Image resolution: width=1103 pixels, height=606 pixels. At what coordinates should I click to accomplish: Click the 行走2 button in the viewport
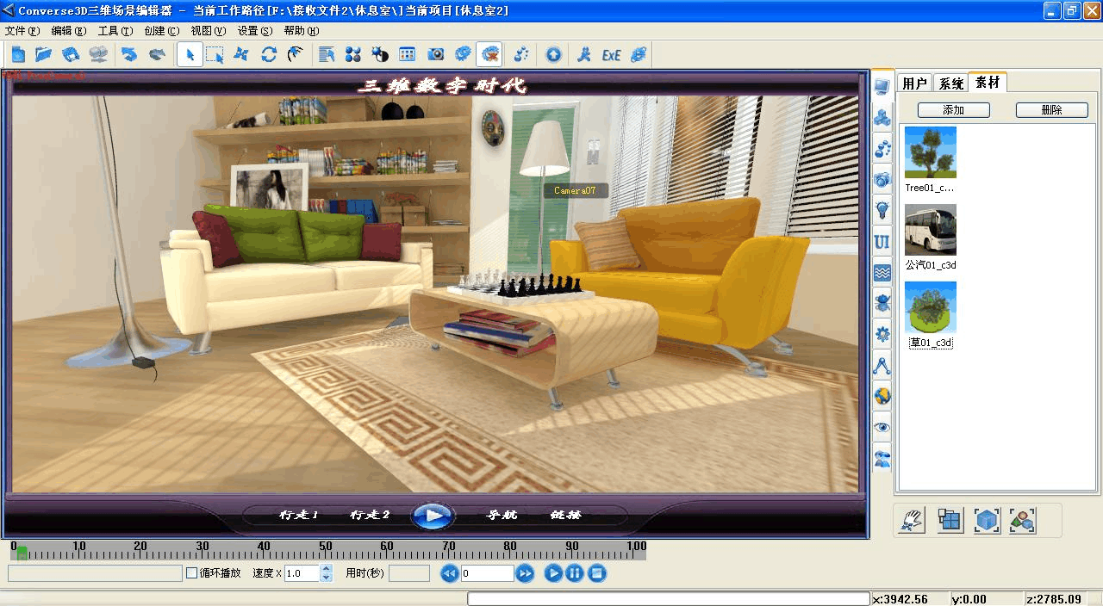click(x=370, y=515)
